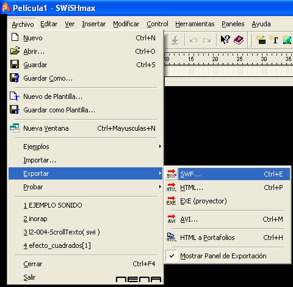The width and height of the screenshot is (293, 287).
Task: Choose Nuevo from Archivo menu
Action: (x=85, y=38)
